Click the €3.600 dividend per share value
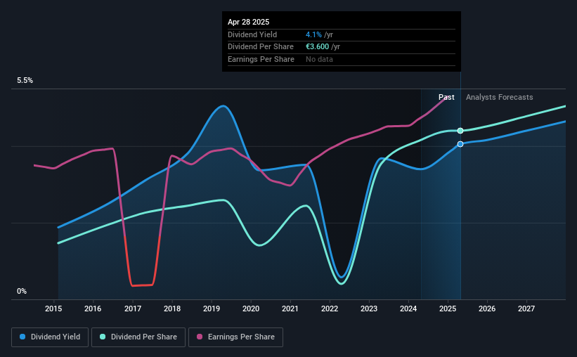 (317, 47)
